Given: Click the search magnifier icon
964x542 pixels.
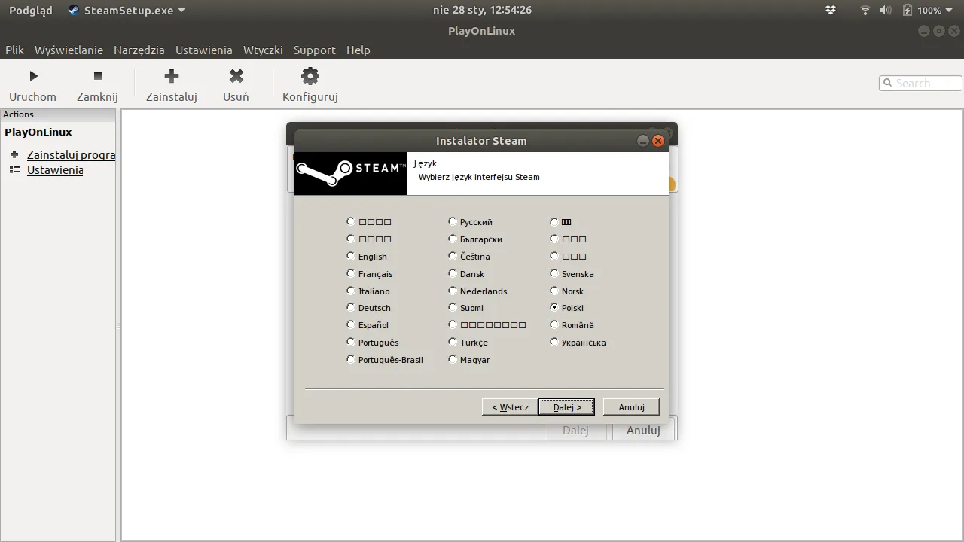Looking at the screenshot, I should point(888,83).
